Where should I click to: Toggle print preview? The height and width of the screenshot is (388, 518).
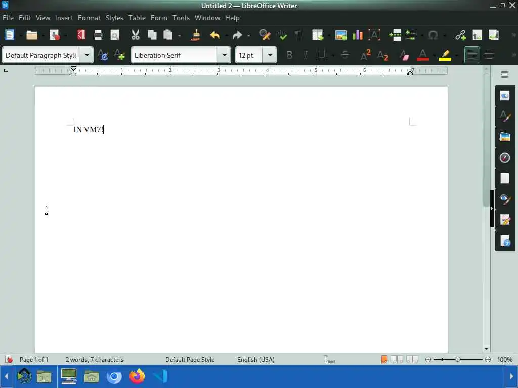tap(115, 35)
